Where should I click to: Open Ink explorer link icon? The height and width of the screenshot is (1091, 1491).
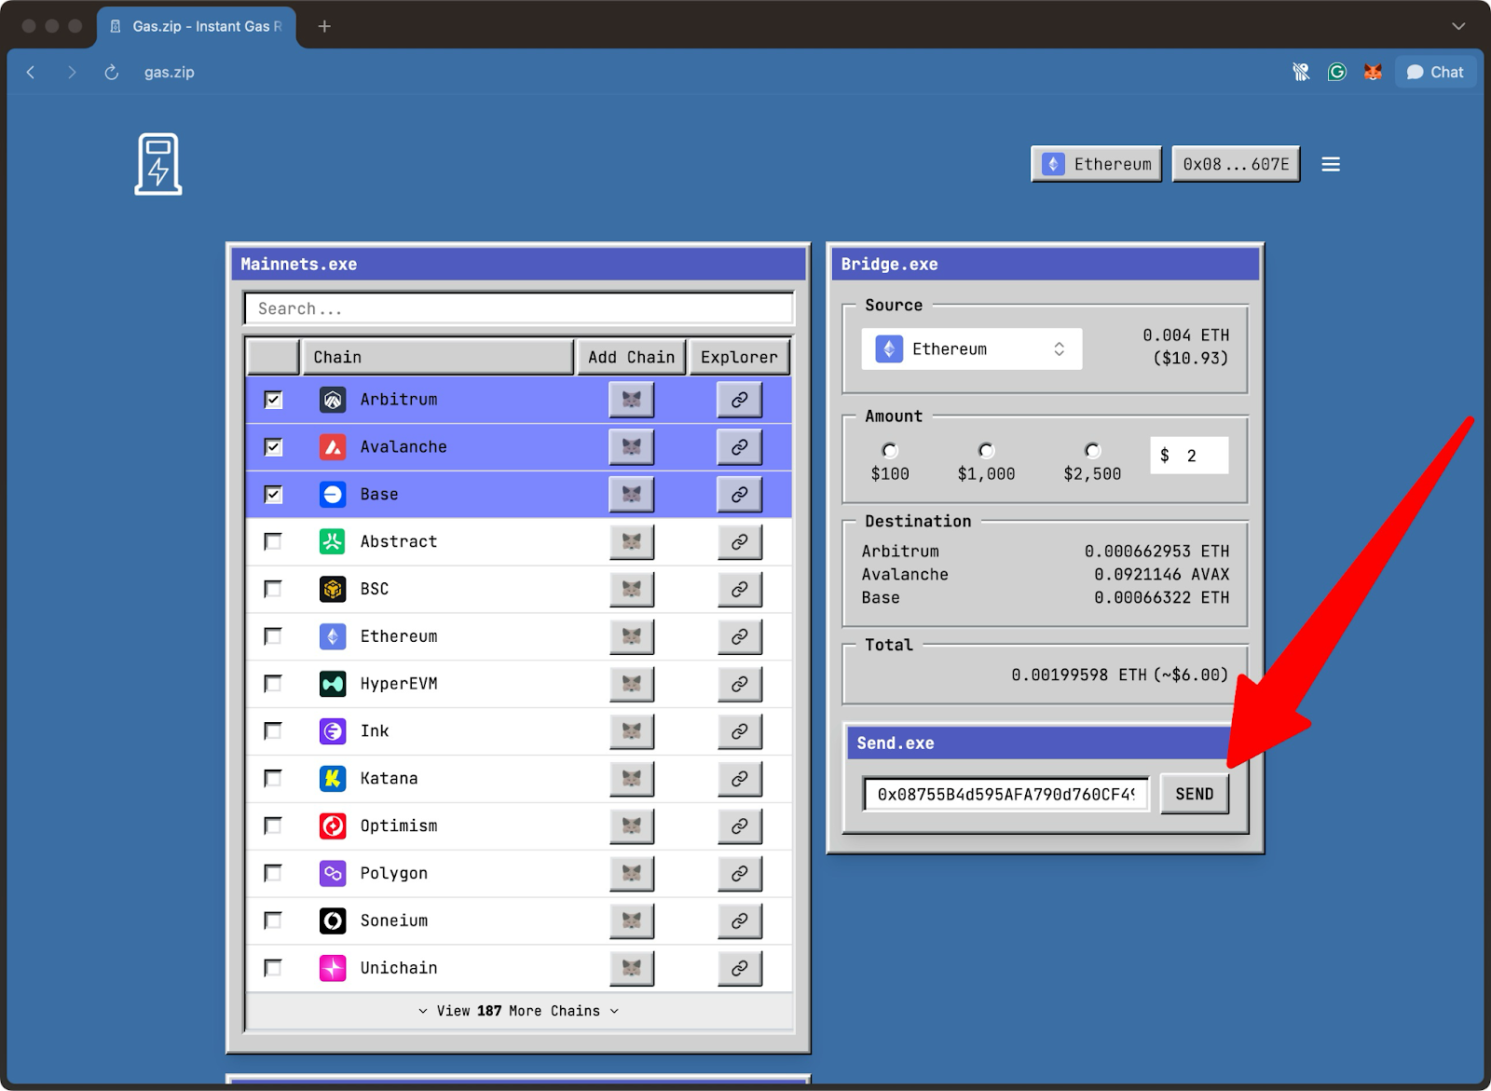tap(740, 731)
